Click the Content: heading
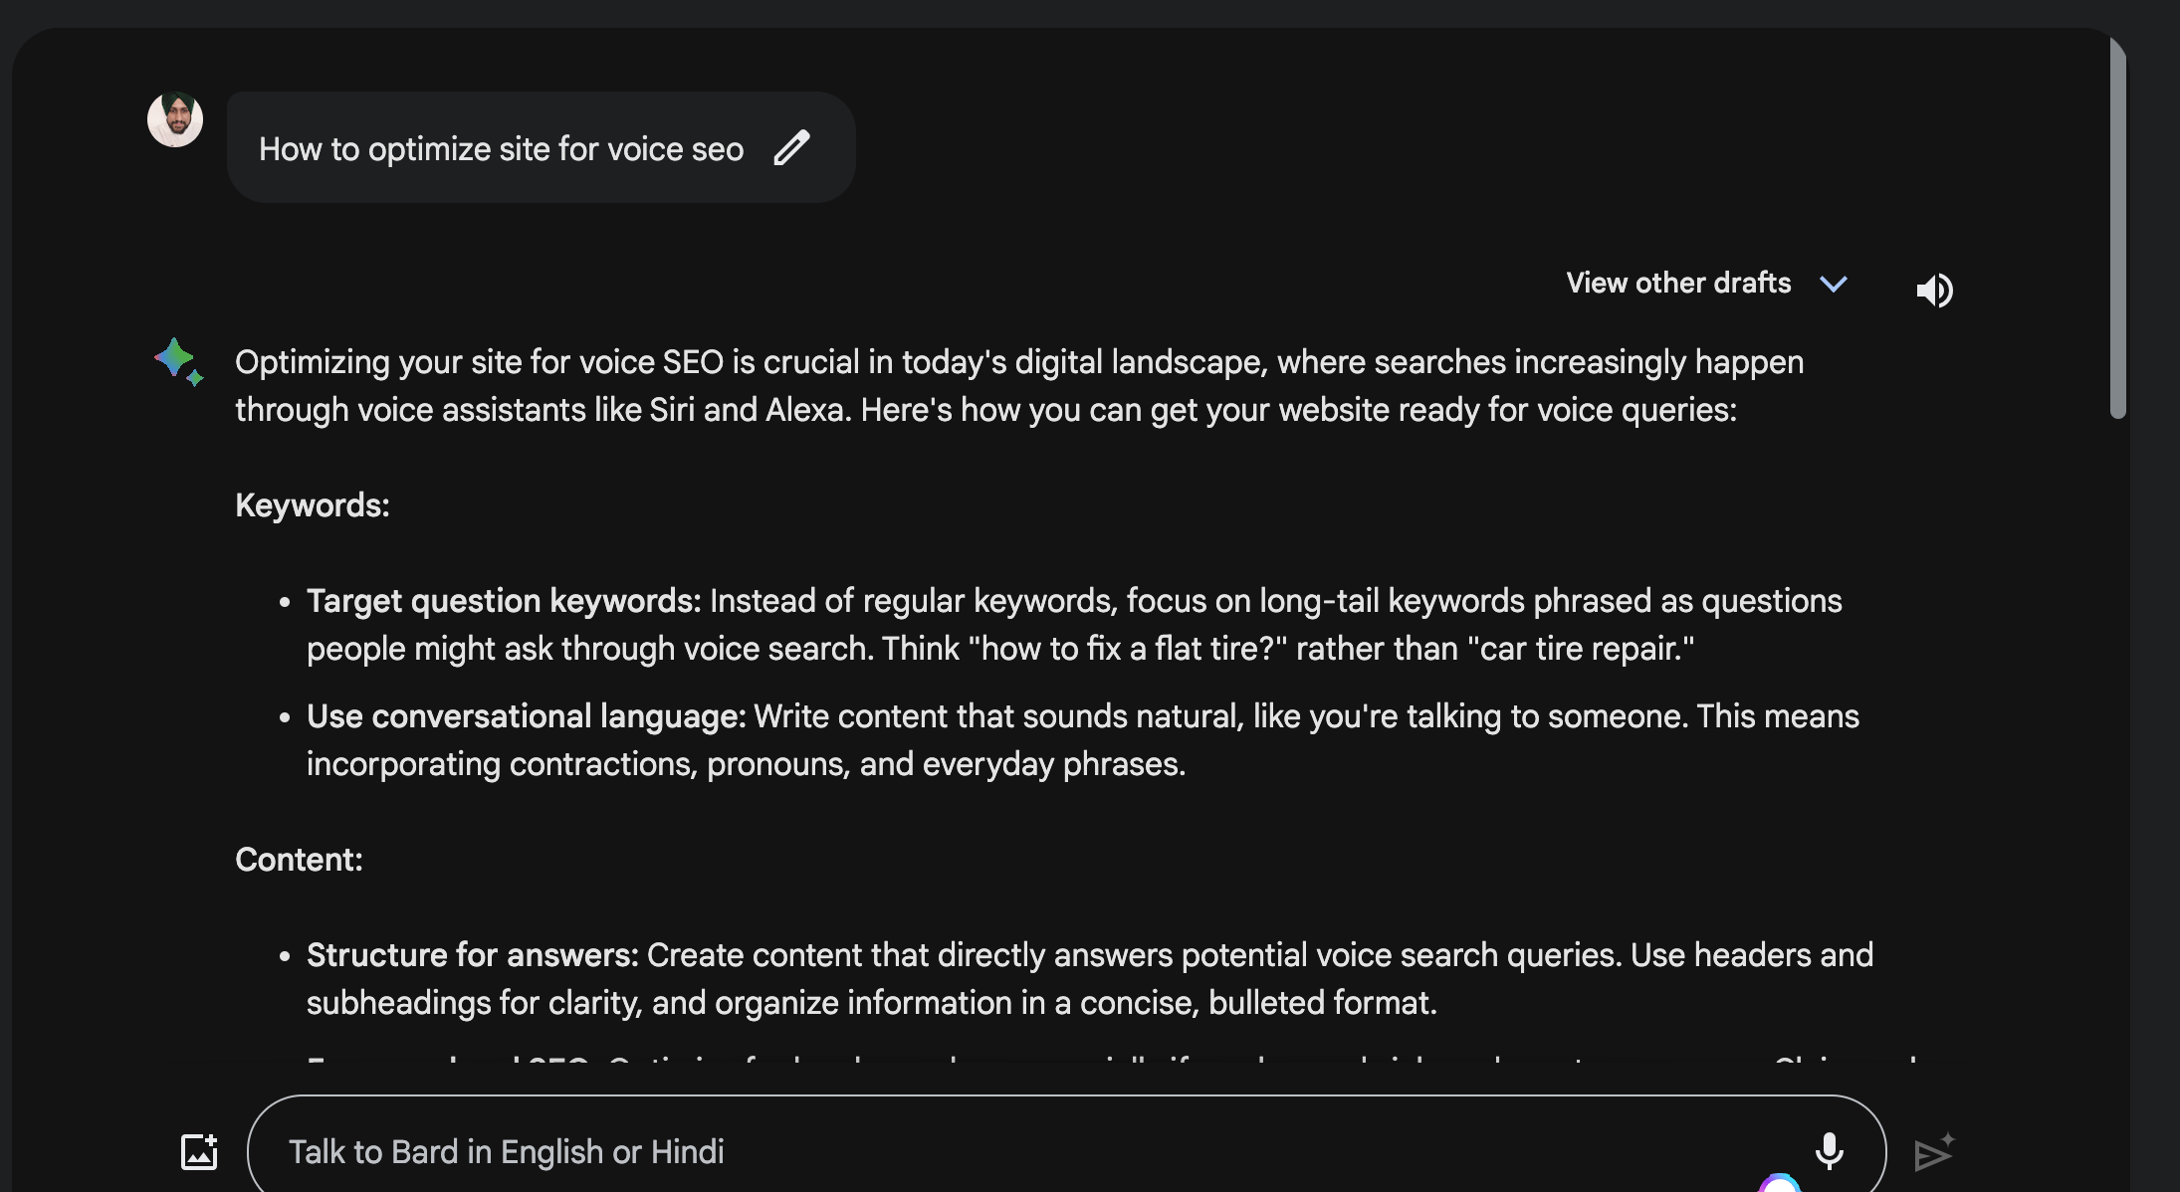This screenshot has width=2180, height=1192. 299,860
